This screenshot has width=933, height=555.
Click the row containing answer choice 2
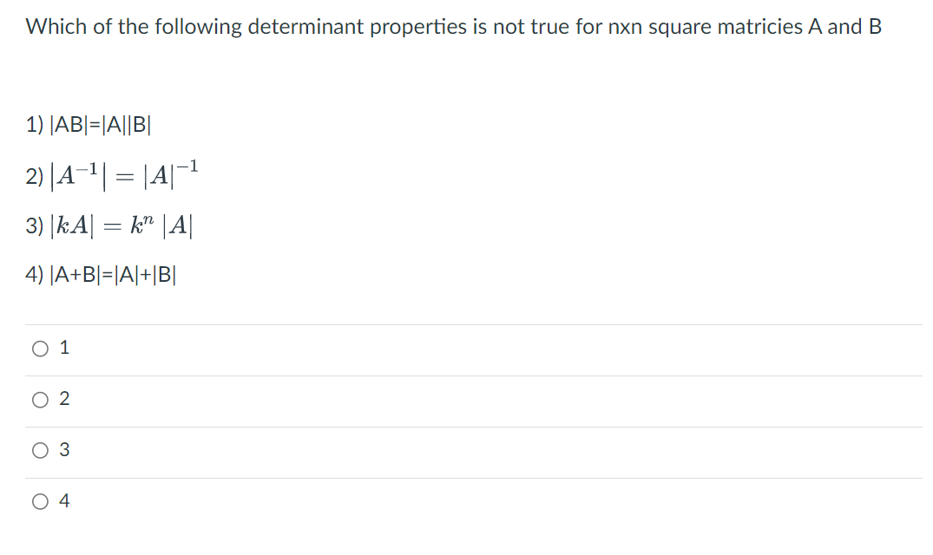pos(347,399)
